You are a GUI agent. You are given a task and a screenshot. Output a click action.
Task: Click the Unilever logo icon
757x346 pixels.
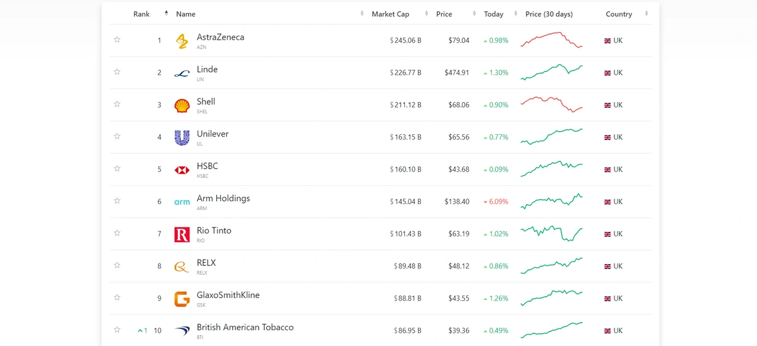point(182,137)
